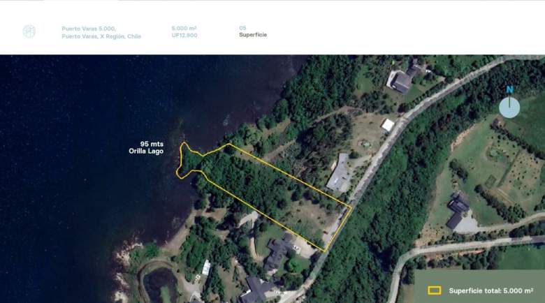Click the 05 section number

coord(242,28)
